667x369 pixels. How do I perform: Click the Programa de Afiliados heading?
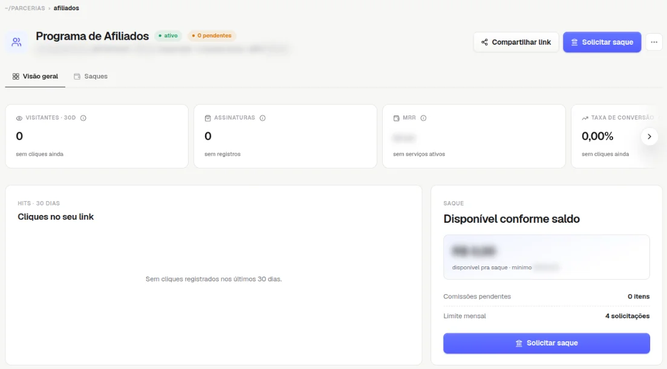[93, 36]
